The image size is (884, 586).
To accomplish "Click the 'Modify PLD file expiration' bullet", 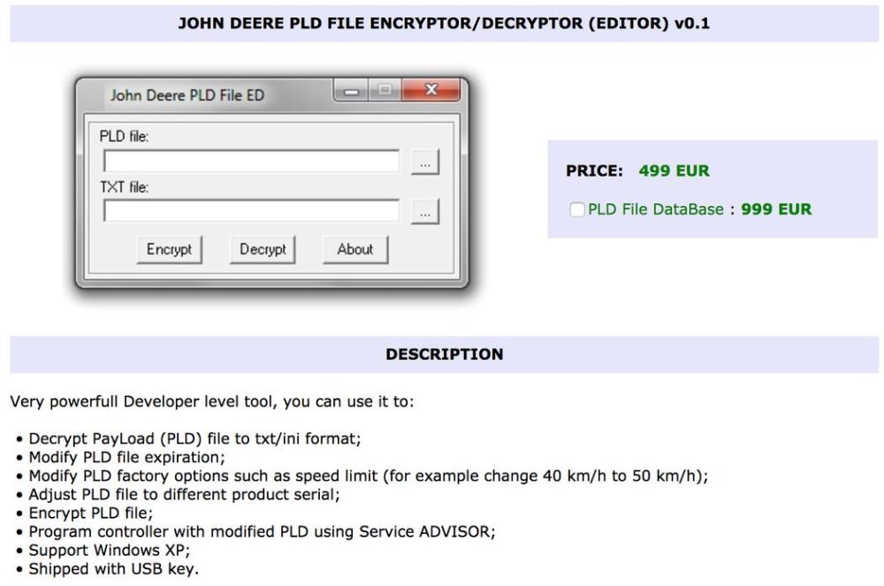I will (x=126, y=458).
